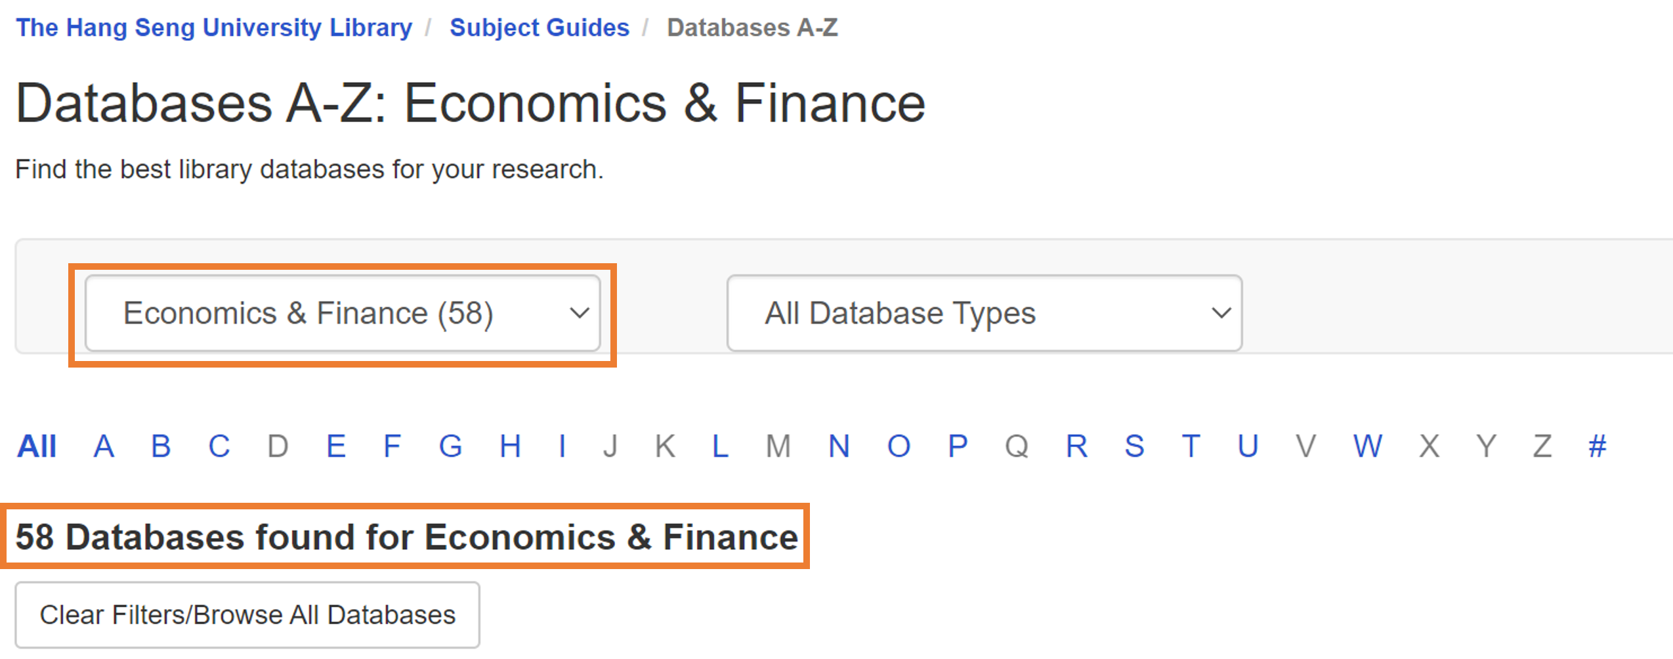Select the # symbol in alphabet bar
Image resolution: width=1673 pixels, height=659 pixels.
tap(1596, 446)
